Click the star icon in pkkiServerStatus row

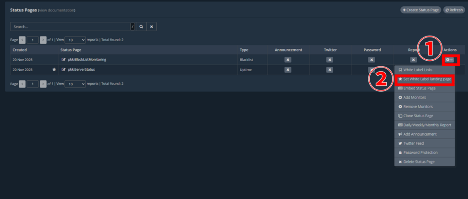(54, 69)
